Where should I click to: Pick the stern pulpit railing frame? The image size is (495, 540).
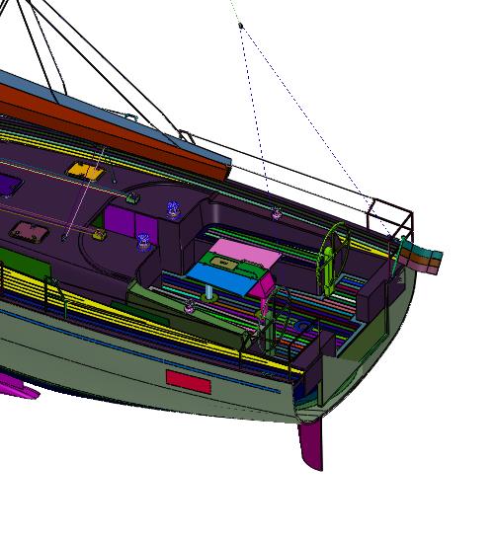pos(390,219)
